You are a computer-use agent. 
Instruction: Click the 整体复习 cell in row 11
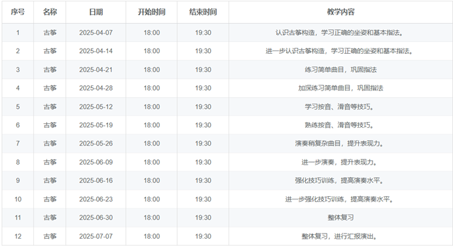pyautogui.click(x=340, y=218)
